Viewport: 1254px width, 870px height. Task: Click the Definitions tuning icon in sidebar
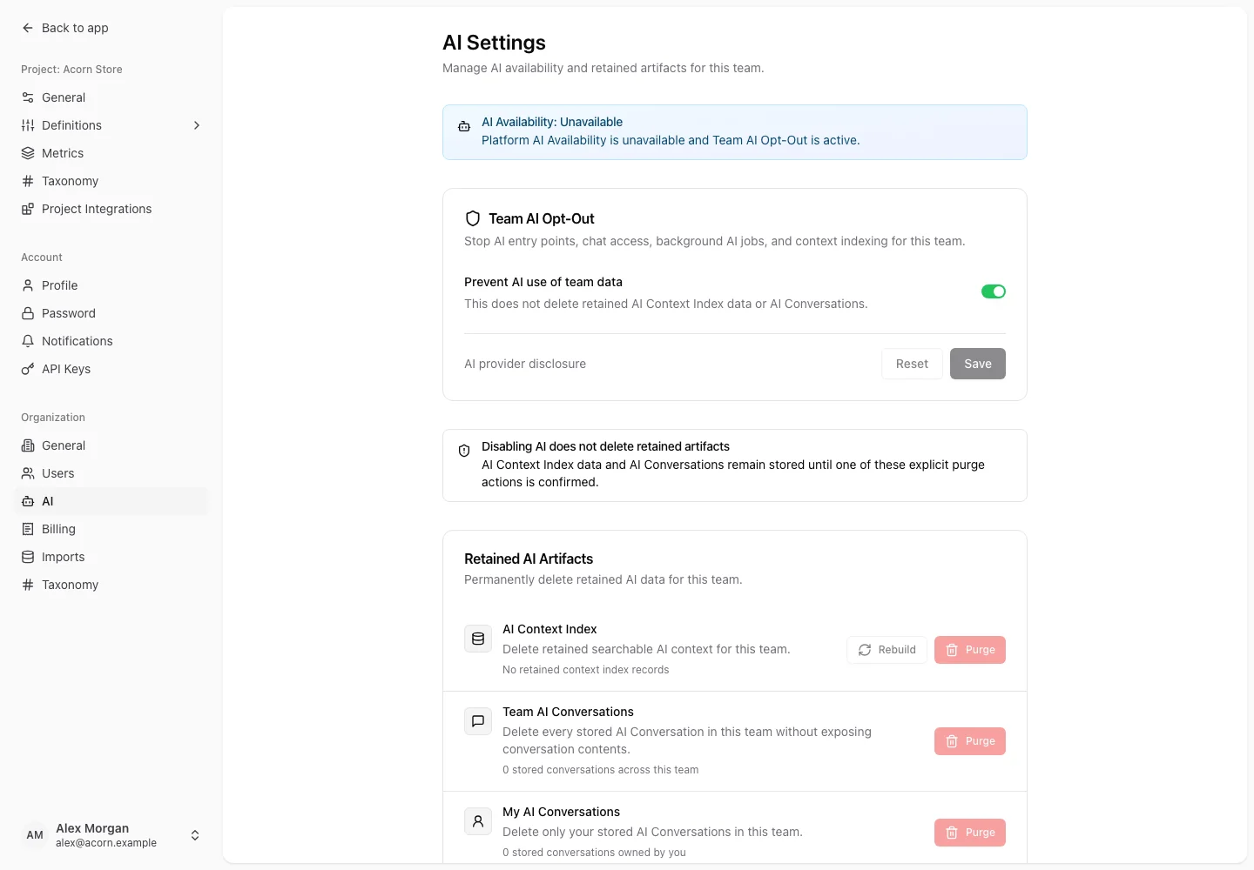tap(28, 125)
